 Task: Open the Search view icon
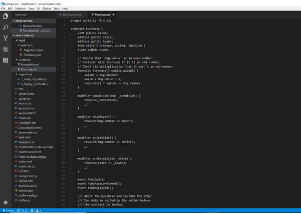(6, 27)
